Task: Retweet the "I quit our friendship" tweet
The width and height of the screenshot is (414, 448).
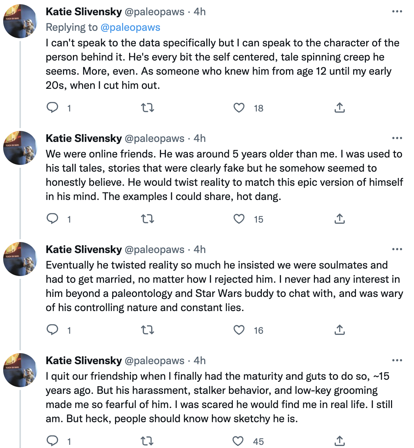Action: pyautogui.click(x=147, y=441)
